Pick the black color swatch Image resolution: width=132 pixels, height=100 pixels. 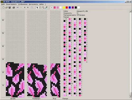76,8
